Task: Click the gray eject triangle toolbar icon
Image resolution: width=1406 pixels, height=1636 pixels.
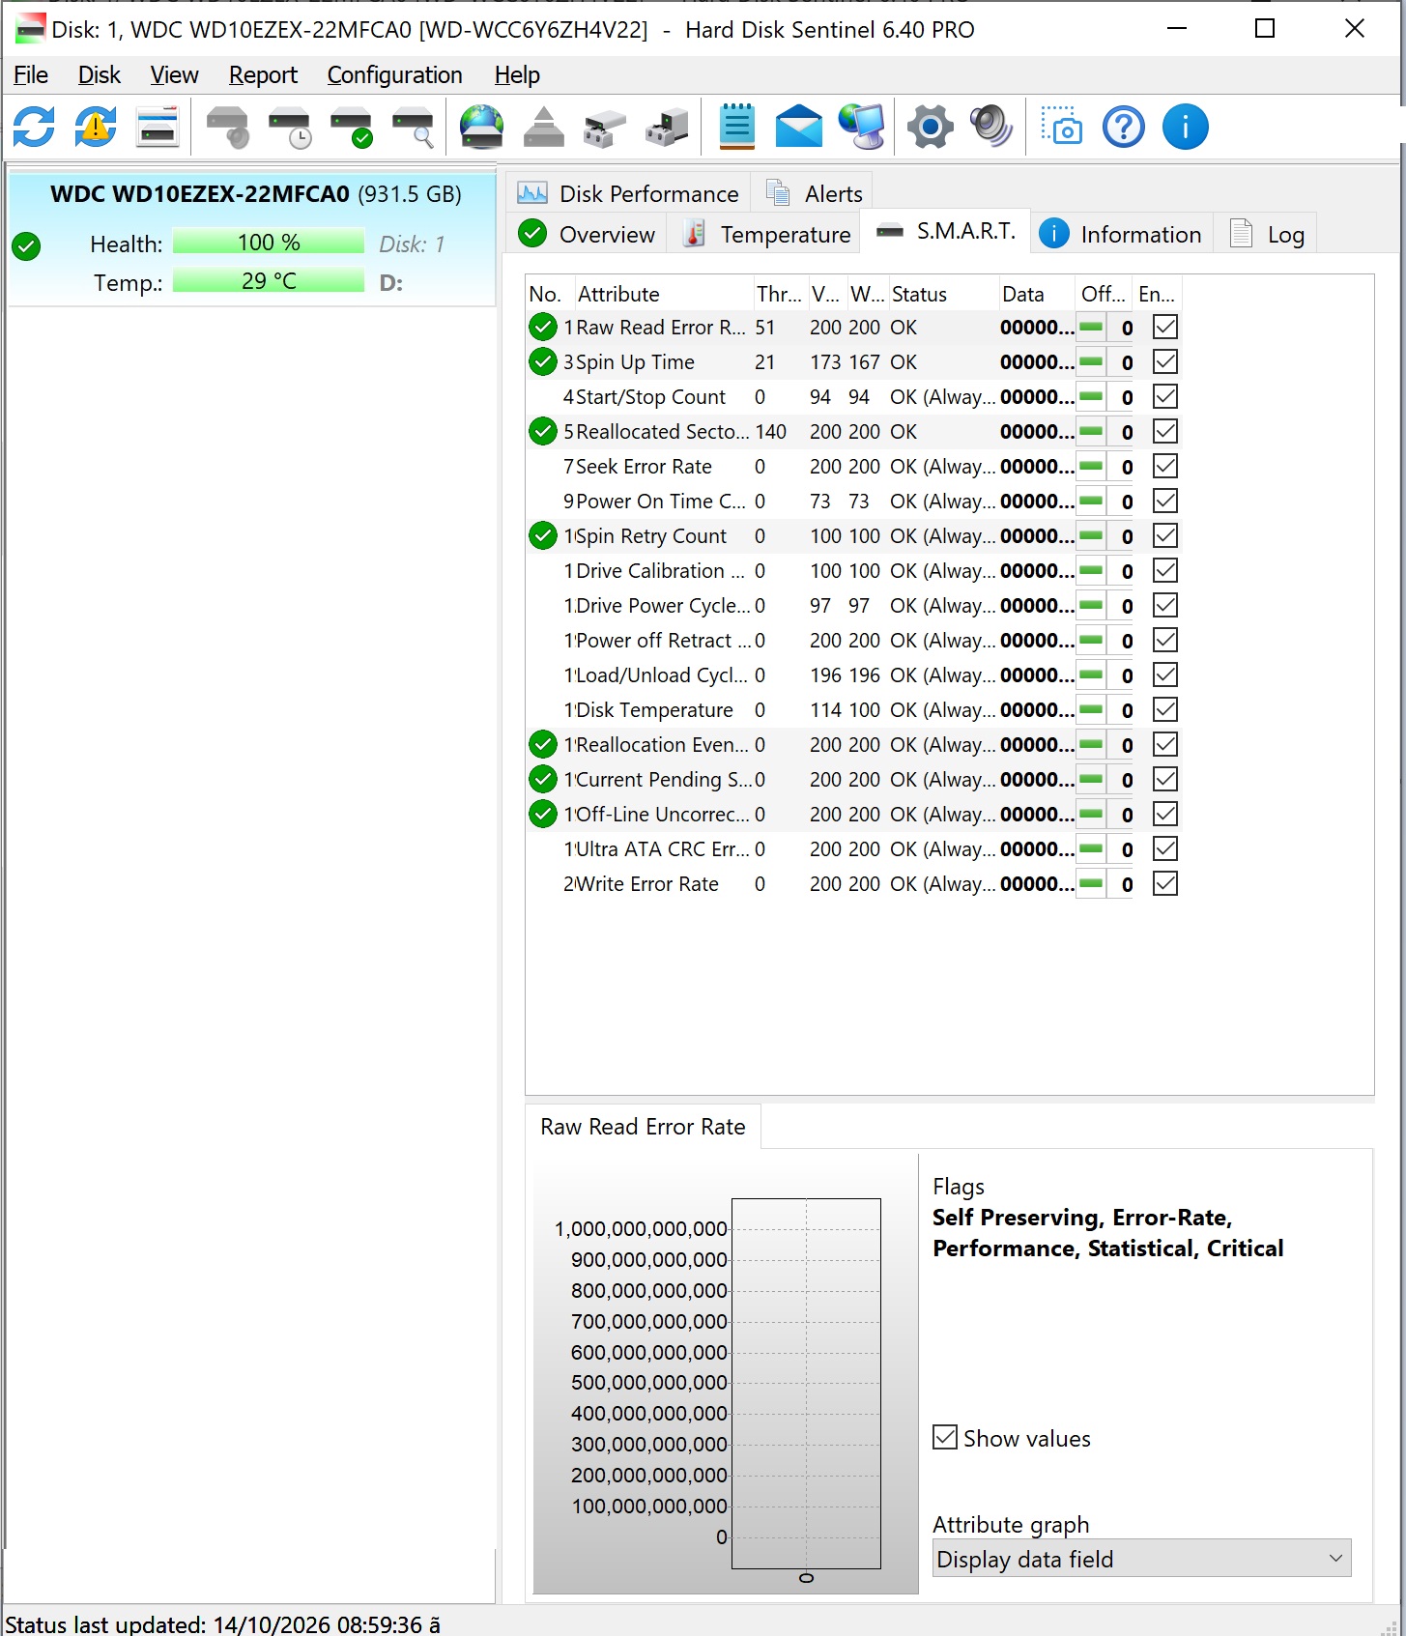Action: click(543, 127)
